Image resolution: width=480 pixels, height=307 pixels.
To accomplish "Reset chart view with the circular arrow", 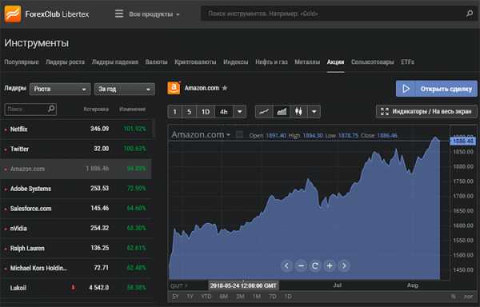I will [315, 265].
